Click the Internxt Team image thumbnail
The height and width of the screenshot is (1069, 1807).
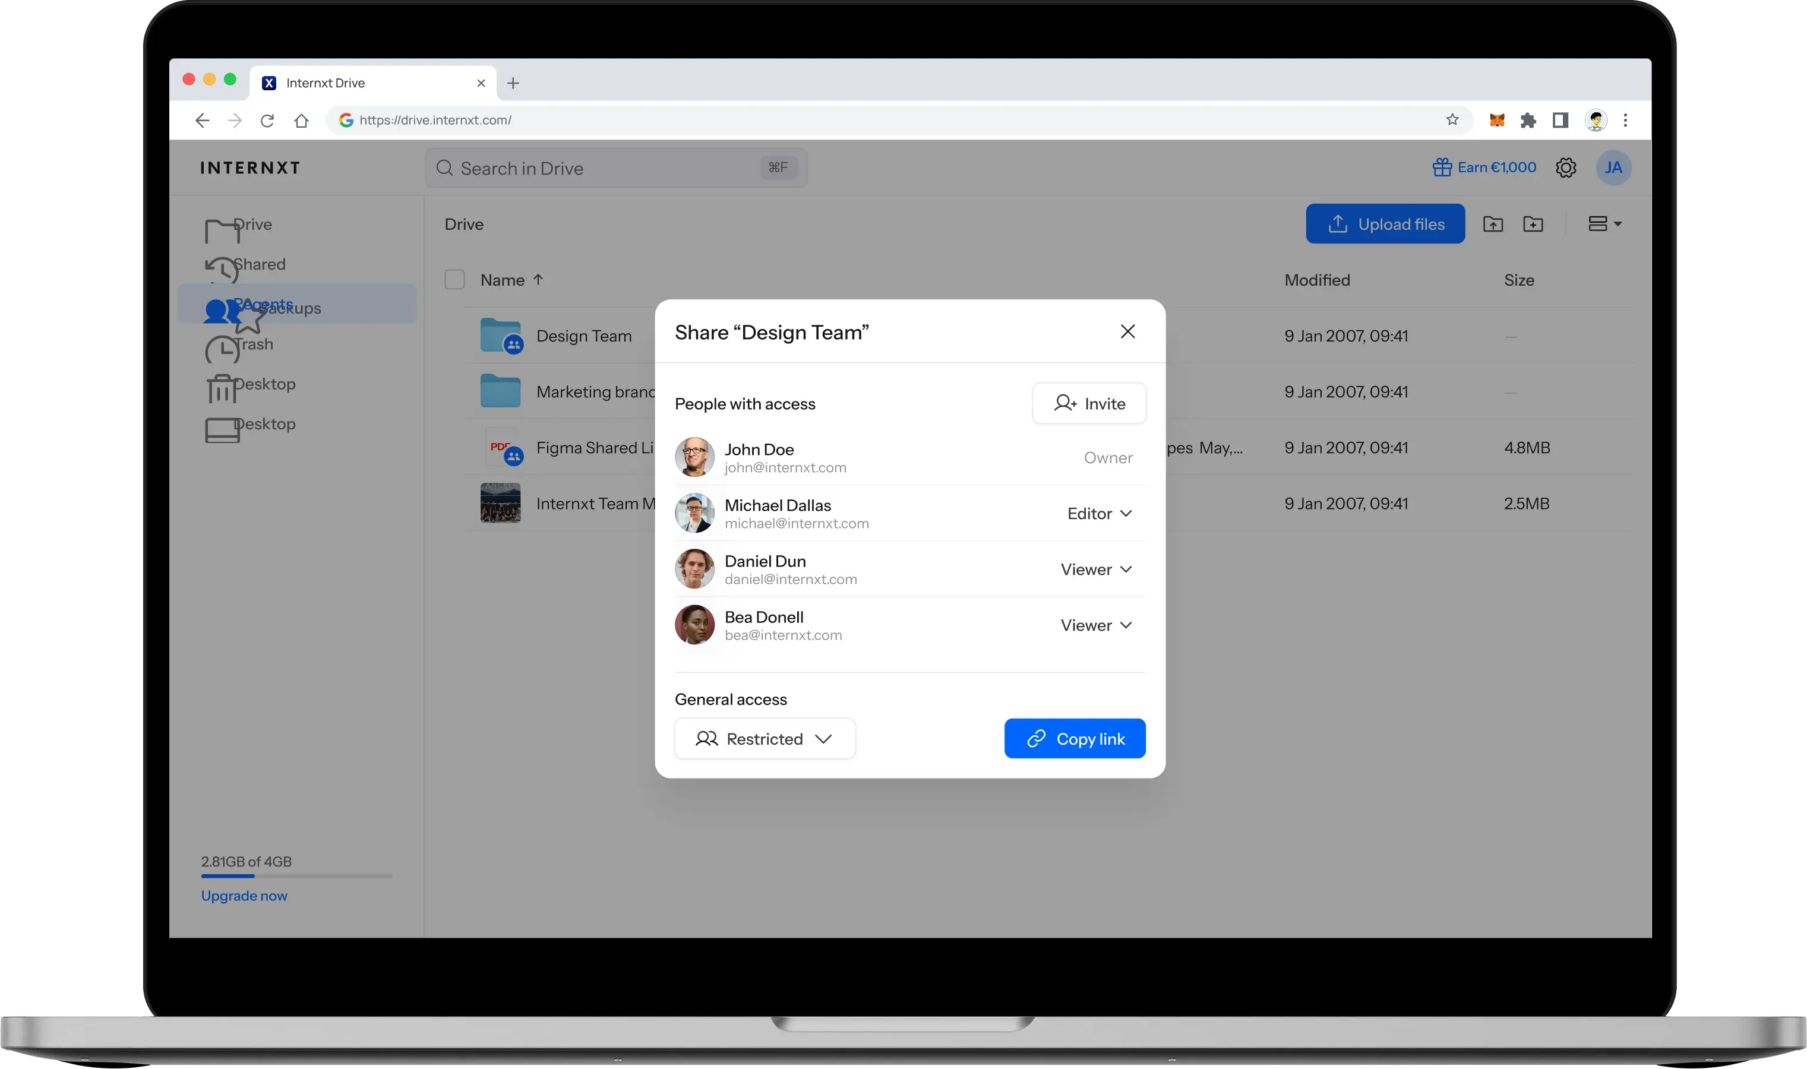click(500, 503)
